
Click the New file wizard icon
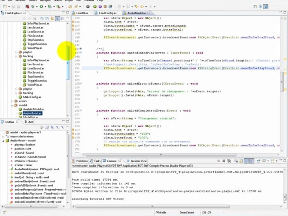(x=5, y=7)
